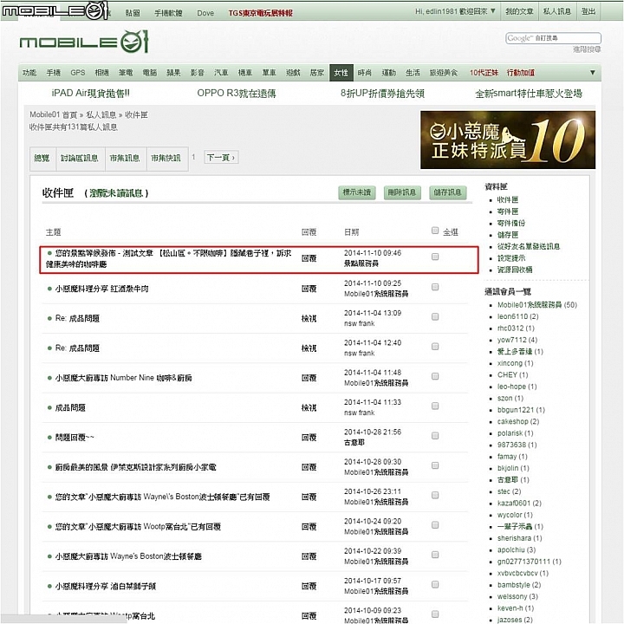The width and height of the screenshot is (624, 624).
Task: Open the 旅遊美食 category
Action: click(x=444, y=73)
